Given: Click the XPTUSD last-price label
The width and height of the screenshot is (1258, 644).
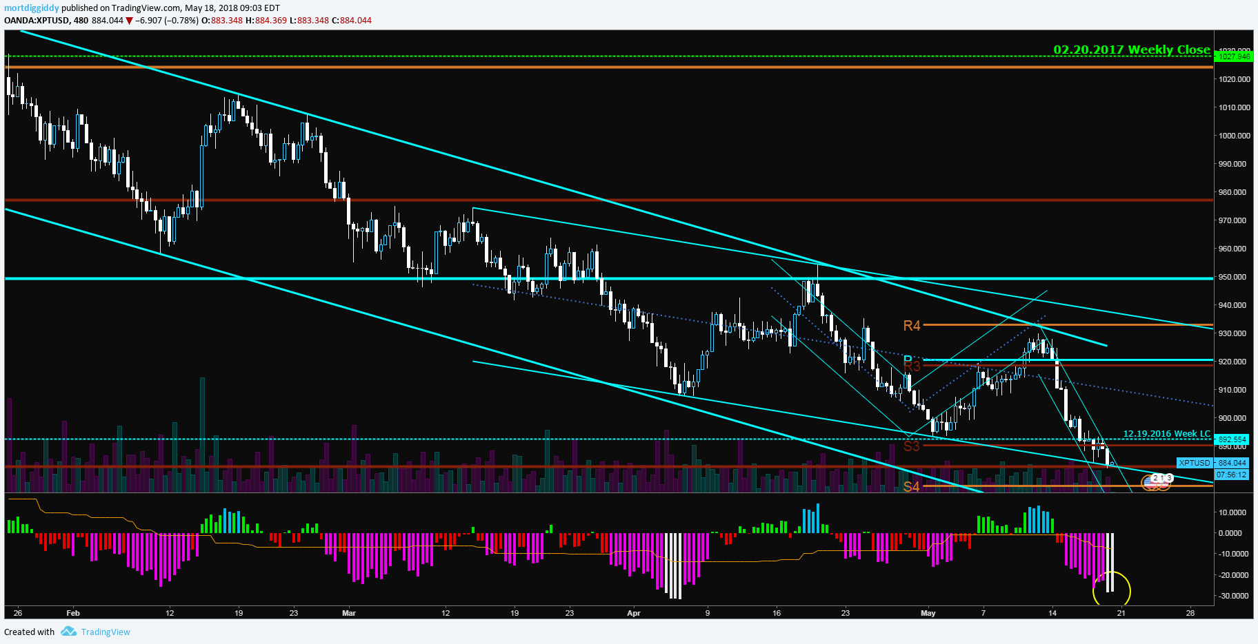Looking at the screenshot, I should click(x=1195, y=463).
